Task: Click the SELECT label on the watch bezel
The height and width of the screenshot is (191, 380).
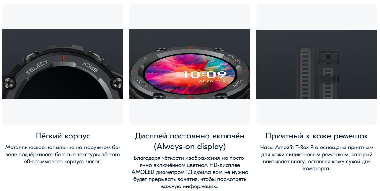Action: pyautogui.click(x=37, y=68)
